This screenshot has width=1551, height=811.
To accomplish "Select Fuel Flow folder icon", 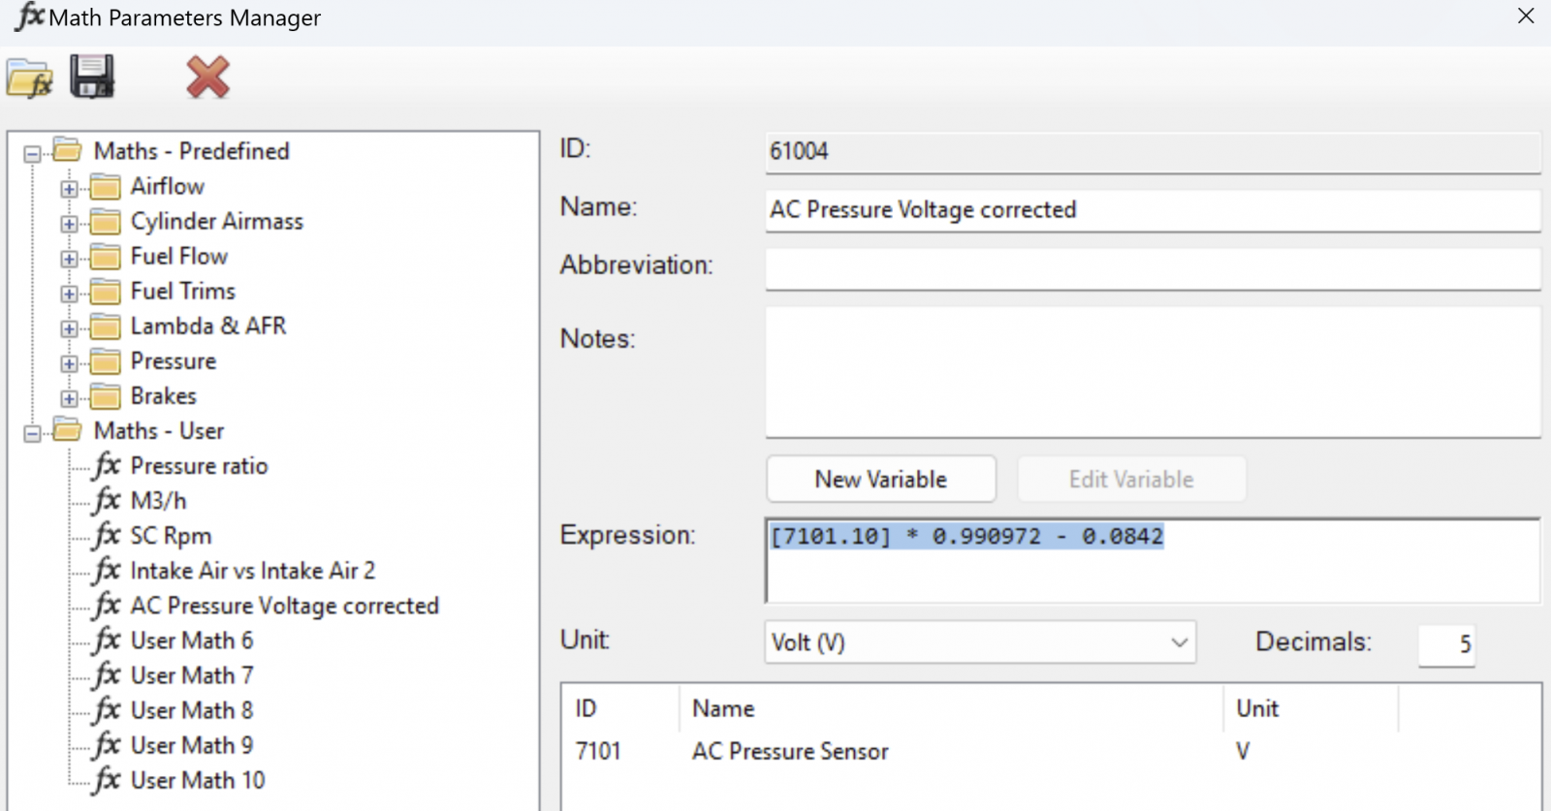I will (106, 256).
